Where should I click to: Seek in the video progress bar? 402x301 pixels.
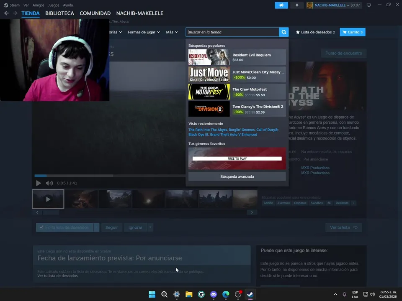click(x=110, y=176)
